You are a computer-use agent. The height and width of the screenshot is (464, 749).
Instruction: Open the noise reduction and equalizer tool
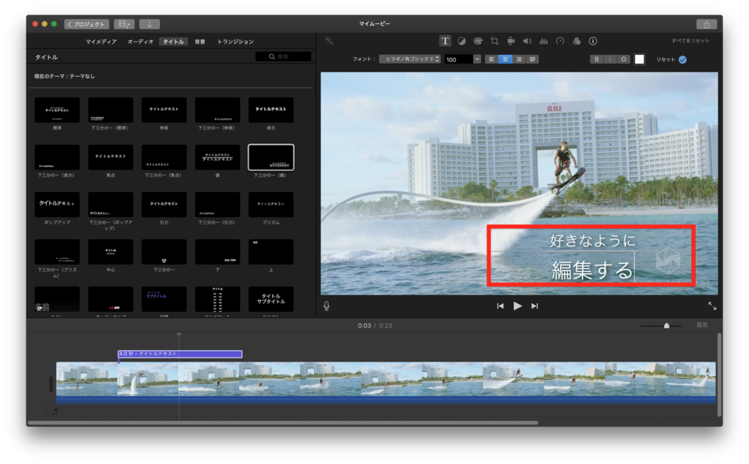(543, 41)
